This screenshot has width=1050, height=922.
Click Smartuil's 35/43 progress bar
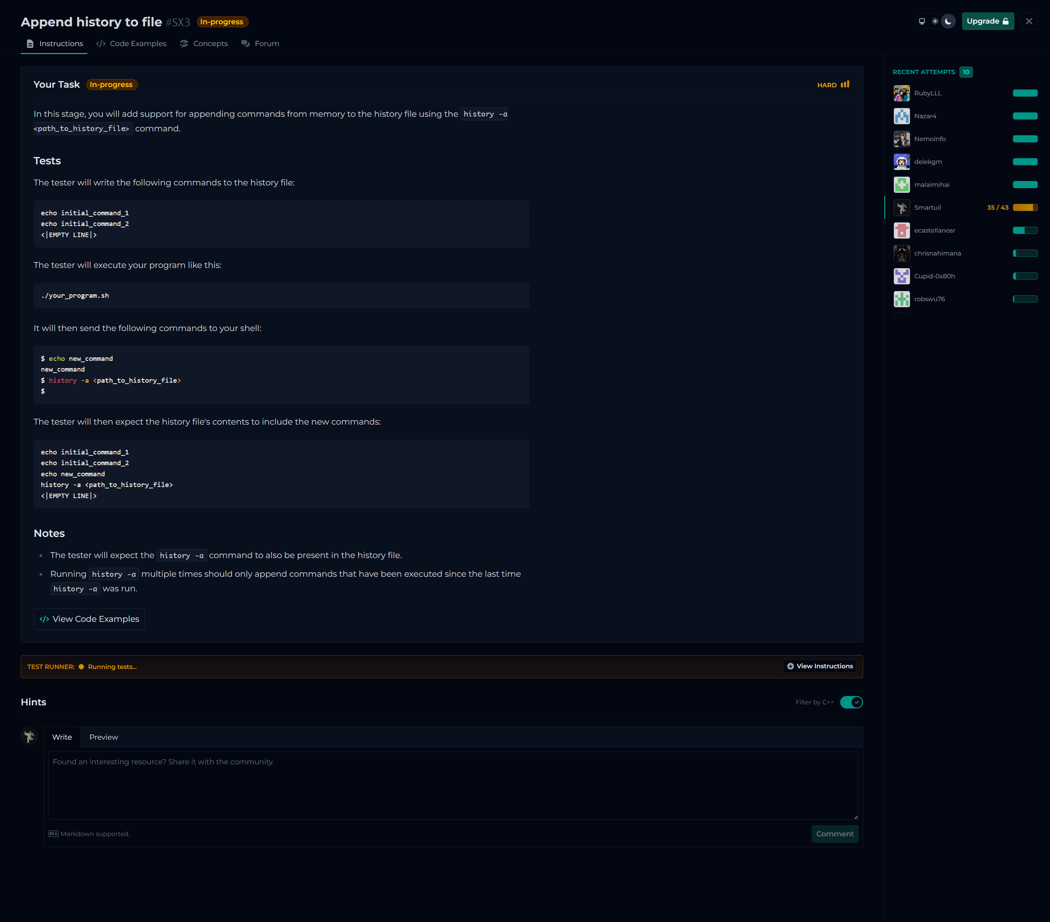coord(1025,208)
